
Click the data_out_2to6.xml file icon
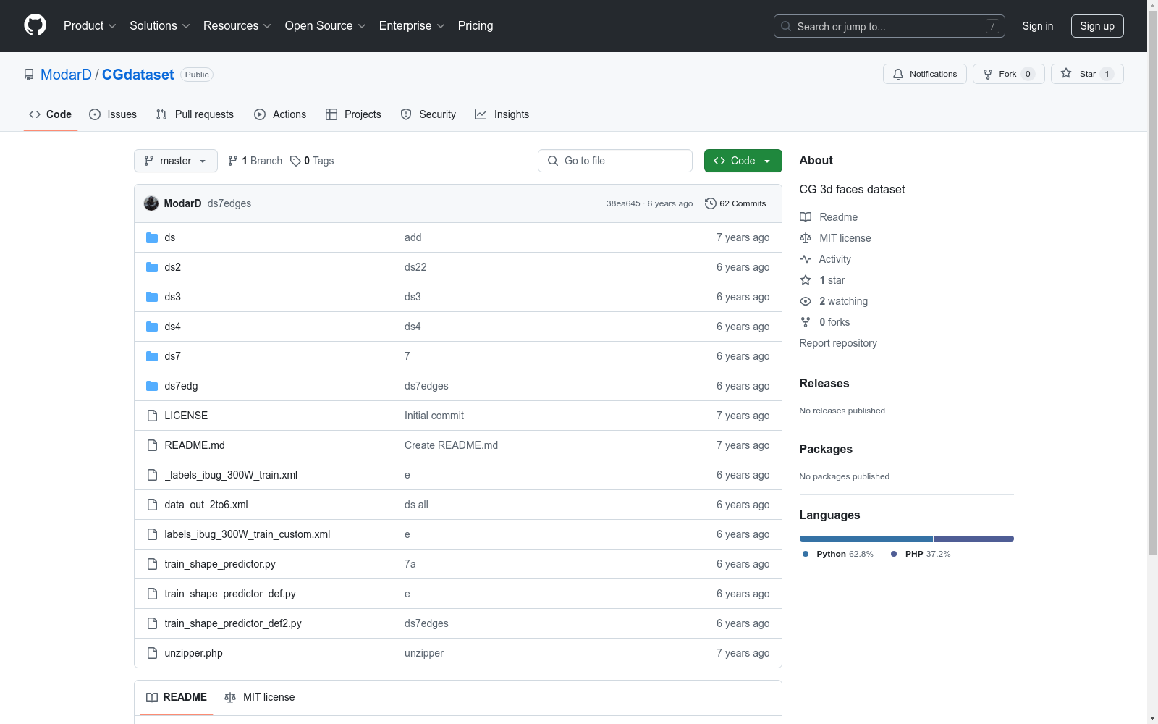click(152, 505)
